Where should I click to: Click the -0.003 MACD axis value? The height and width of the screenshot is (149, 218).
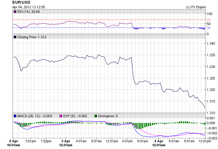point(212,138)
